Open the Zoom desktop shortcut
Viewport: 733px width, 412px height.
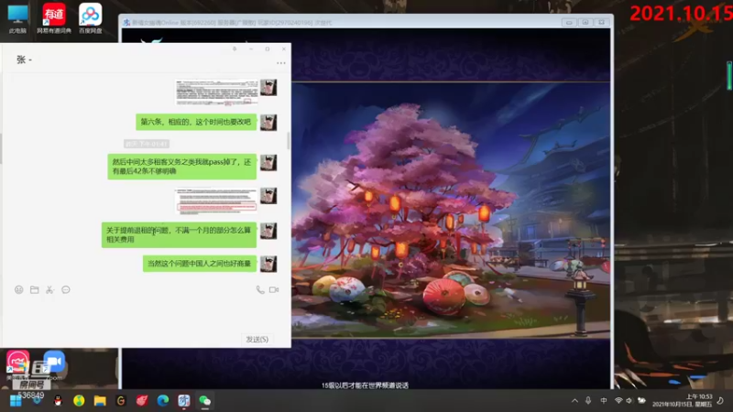click(x=54, y=365)
